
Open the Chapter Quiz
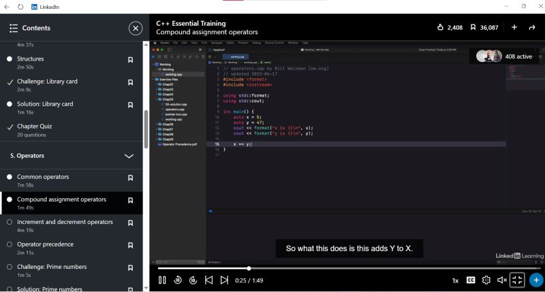[72, 130]
